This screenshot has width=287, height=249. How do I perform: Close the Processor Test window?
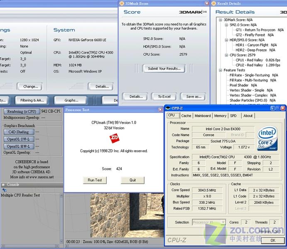[160, 110]
